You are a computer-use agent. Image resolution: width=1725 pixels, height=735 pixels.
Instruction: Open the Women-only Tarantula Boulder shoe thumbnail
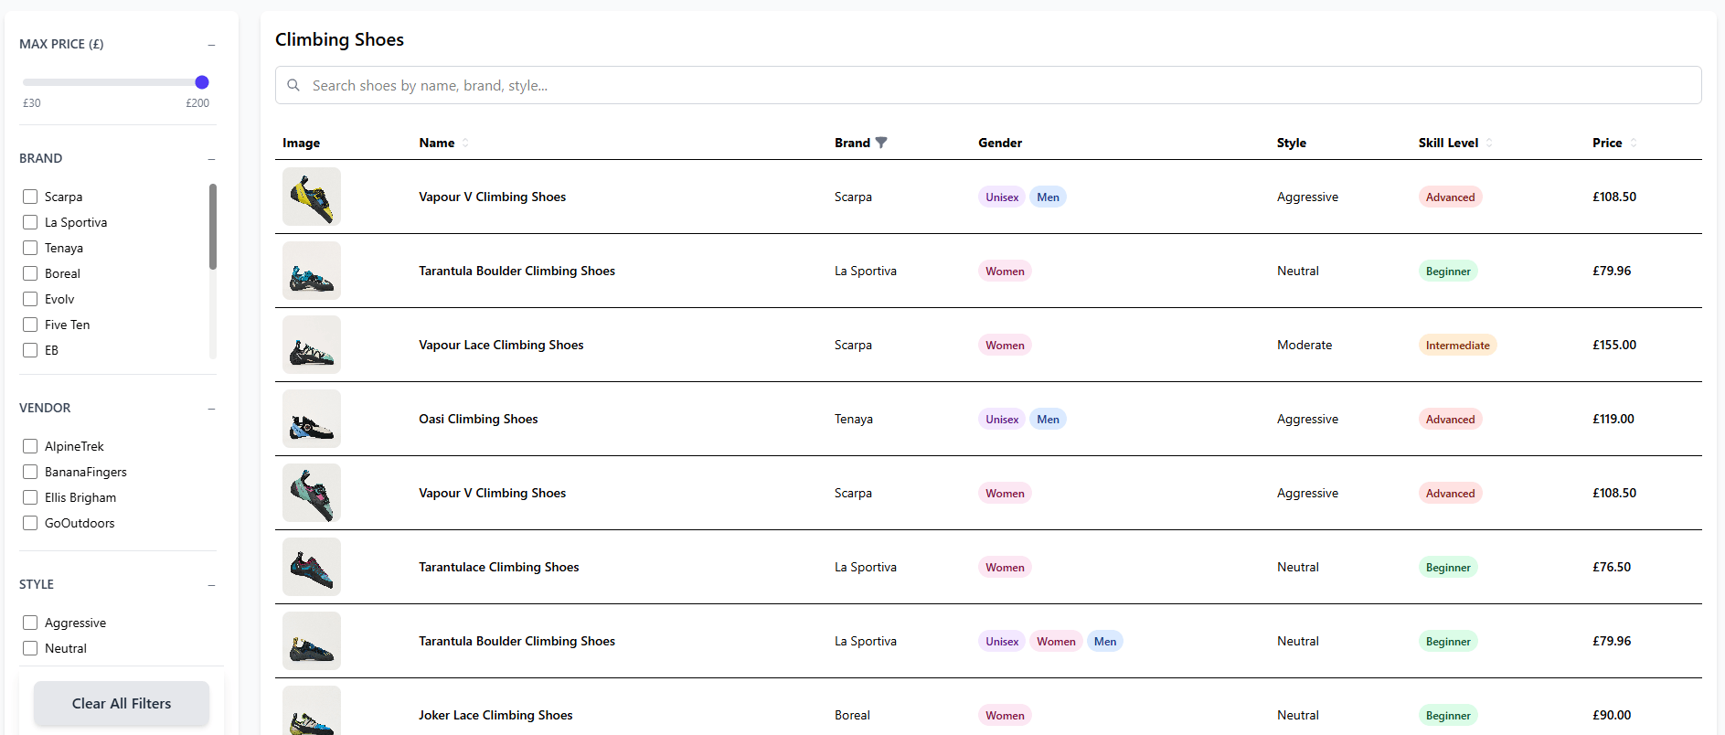click(x=312, y=271)
